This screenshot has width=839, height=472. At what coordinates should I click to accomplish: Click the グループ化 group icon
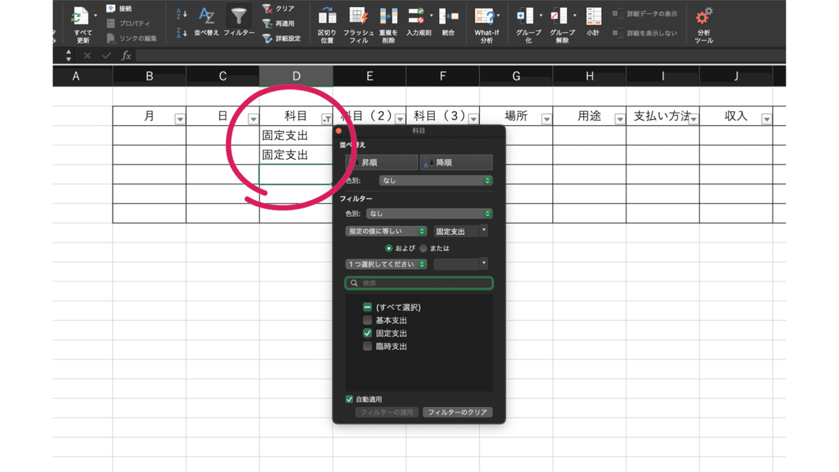click(x=526, y=16)
